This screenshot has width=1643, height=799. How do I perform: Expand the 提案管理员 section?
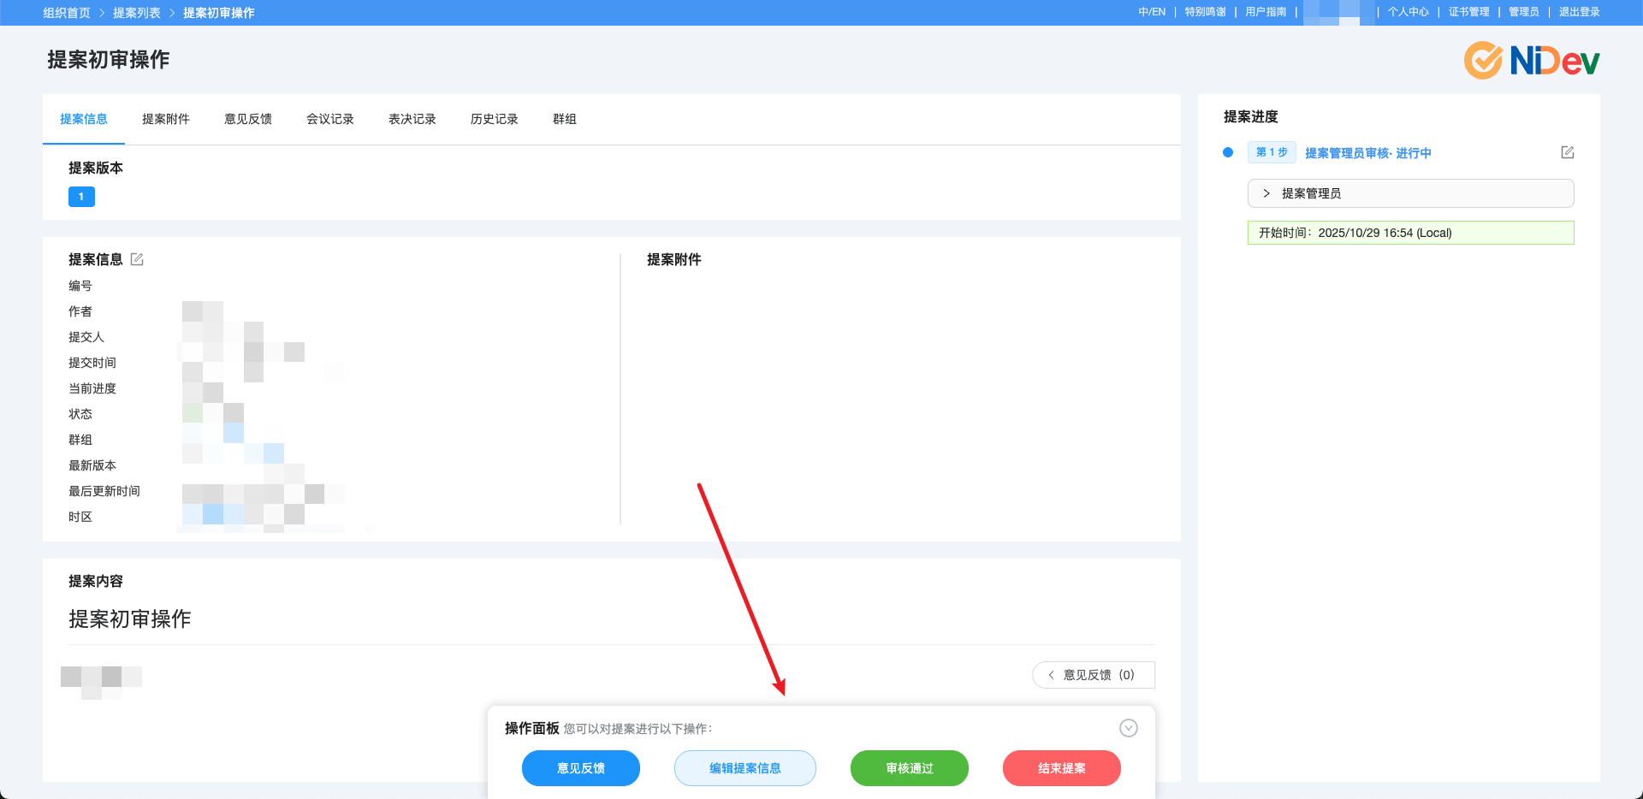(x=1266, y=192)
